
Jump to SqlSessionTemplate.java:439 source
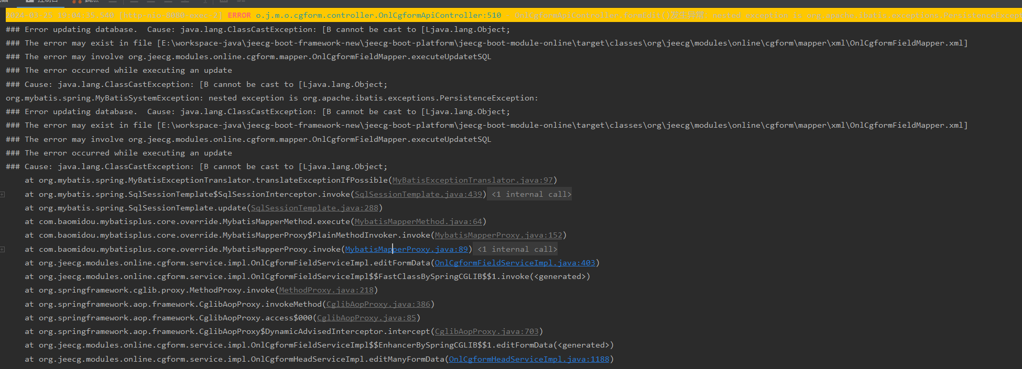point(418,194)
